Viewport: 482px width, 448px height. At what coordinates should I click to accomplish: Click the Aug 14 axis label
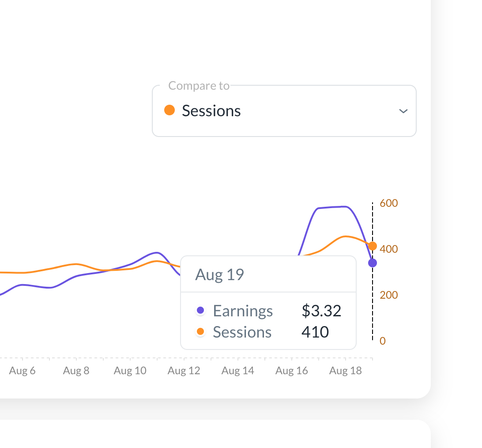pyautogui.click(x=237, y=371)
